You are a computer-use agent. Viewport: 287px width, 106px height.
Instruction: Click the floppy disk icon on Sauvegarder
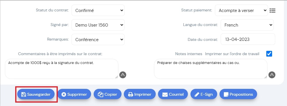[24, 94]
